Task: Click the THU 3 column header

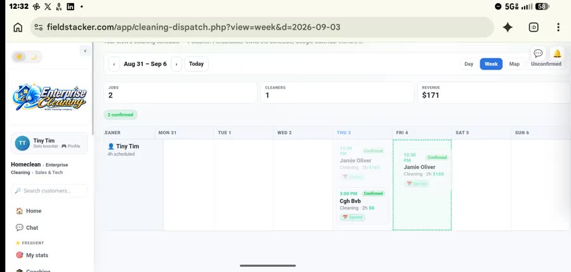Action: (362, 133)
